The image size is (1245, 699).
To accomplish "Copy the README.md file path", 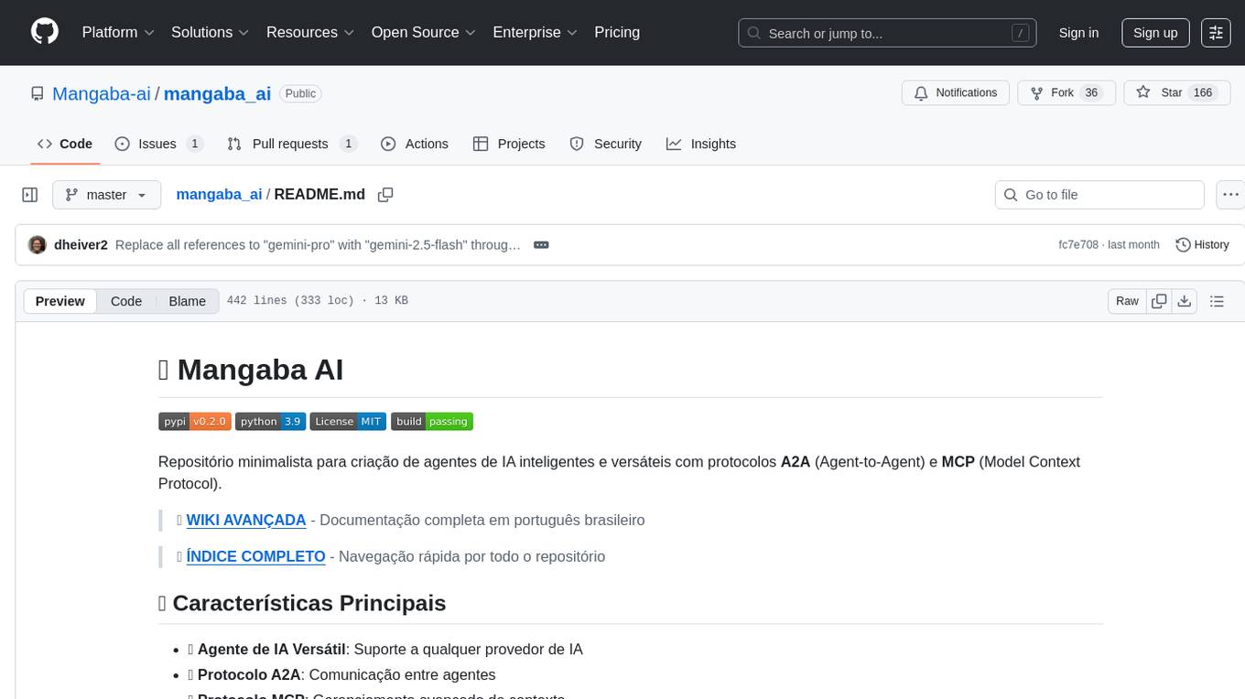I will click(385, 195).
